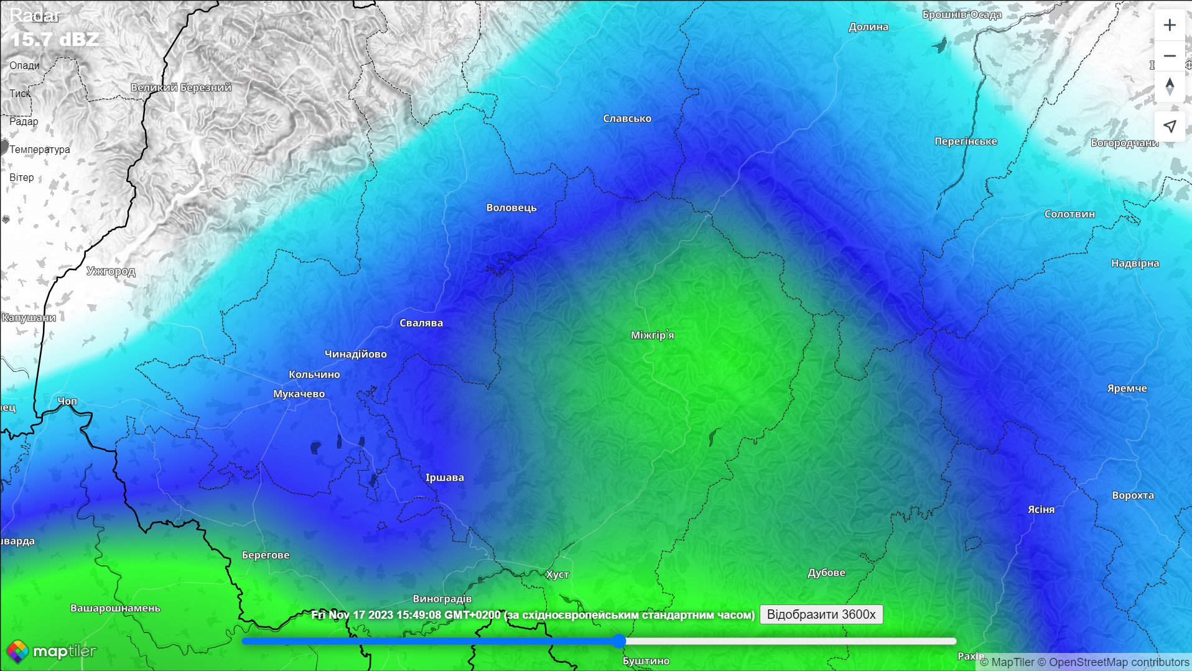Click the Буштино town label

pos(646,661)
